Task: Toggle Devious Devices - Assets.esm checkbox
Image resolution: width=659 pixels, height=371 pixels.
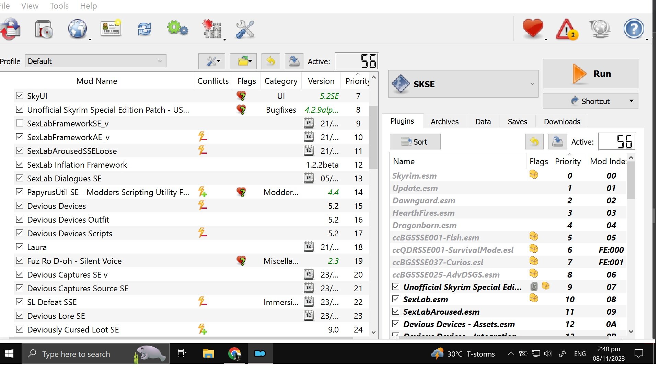Action: pos(396,324)
